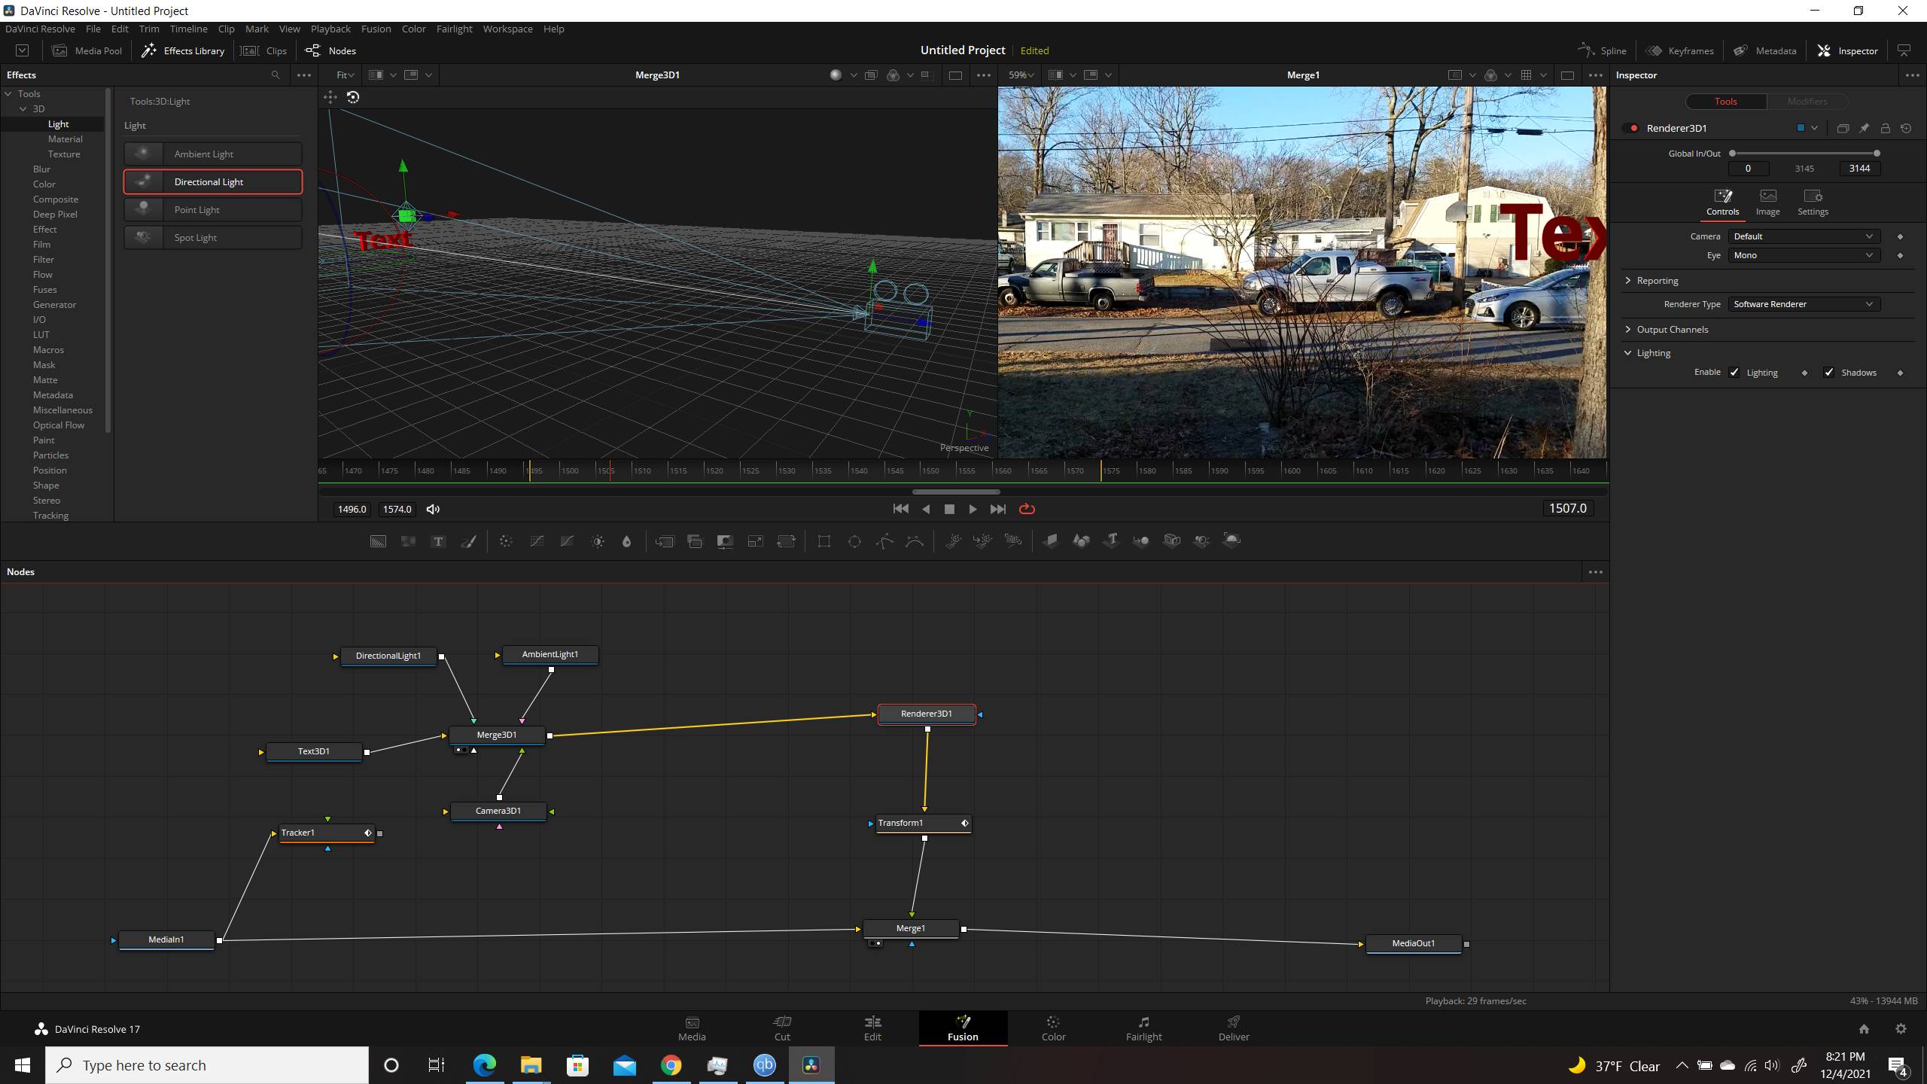The width and height of the screenshot is (1927, 1084).
Task: Toggle the Keyframes panel
Action: 1680,50
